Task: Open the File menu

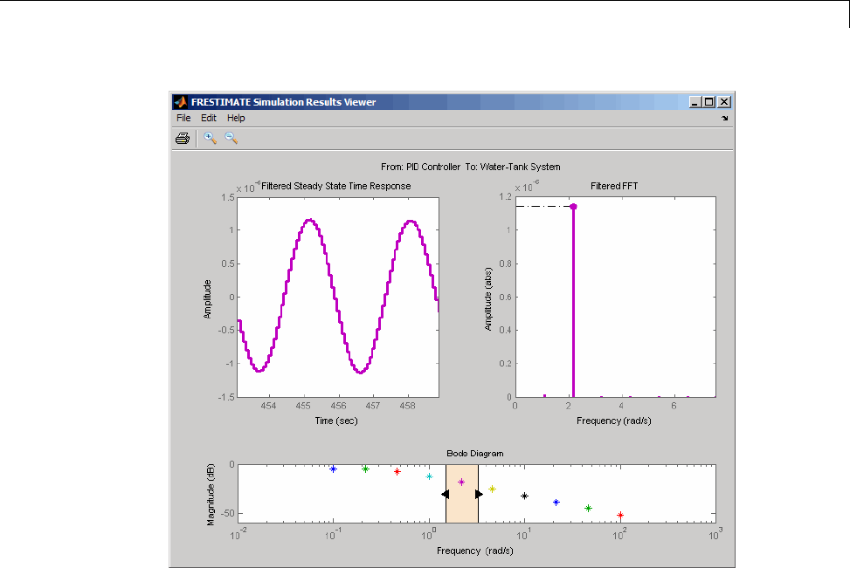Action: pos(183,118)
